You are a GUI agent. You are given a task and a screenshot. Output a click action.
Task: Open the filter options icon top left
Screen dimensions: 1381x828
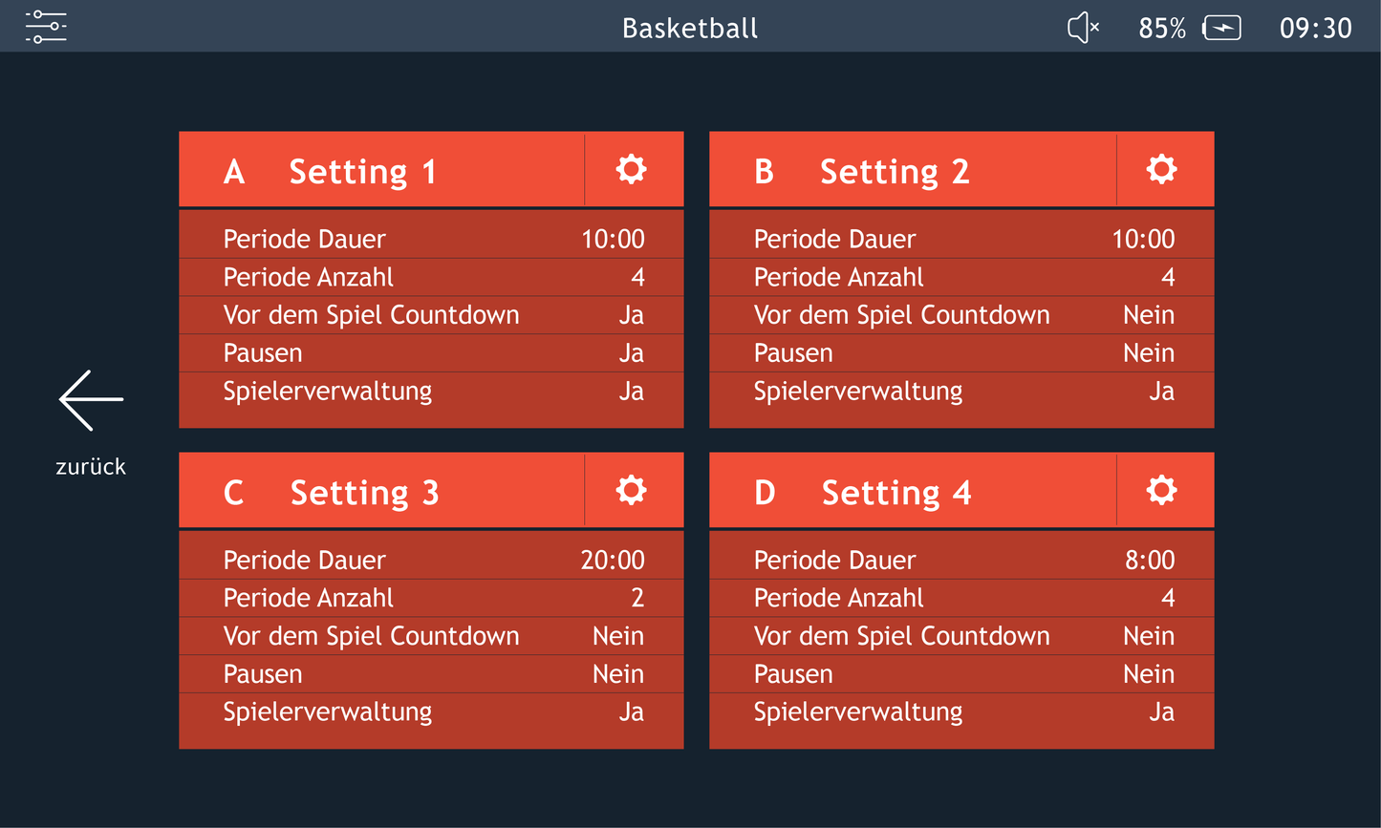click(x=45, y=27)
